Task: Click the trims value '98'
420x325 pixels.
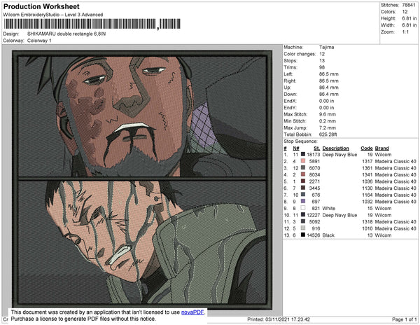Action: click(322, 67)
